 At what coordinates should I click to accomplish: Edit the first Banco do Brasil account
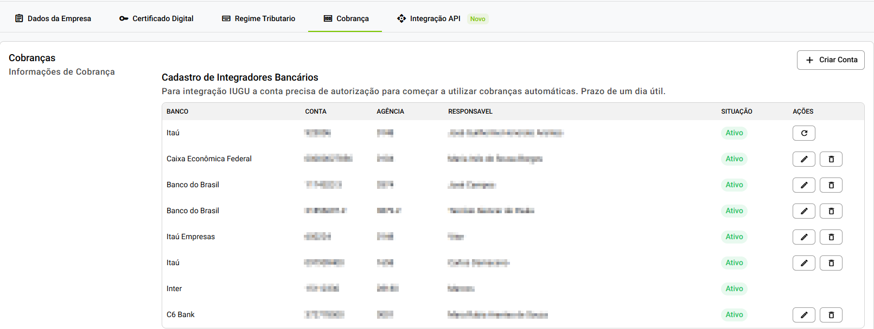(803, 185)
